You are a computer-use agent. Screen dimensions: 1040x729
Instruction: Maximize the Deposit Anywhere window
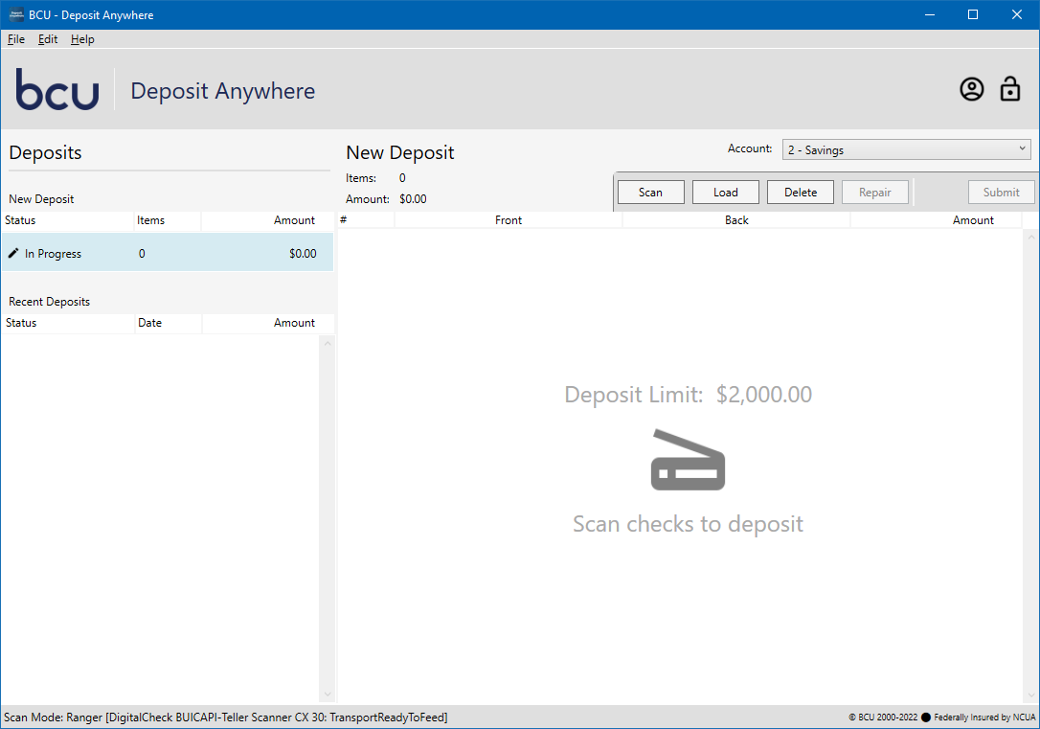pos(973,14)
